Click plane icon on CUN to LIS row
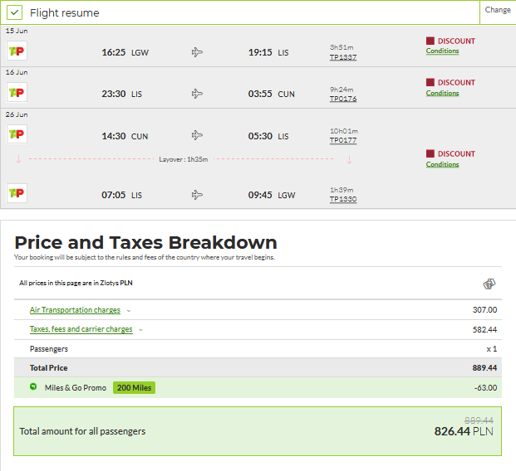This screenshot has height=471, width=516. [197, 135]
